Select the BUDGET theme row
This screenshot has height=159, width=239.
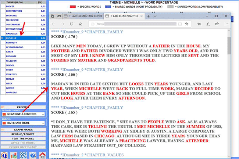[23, 6]
